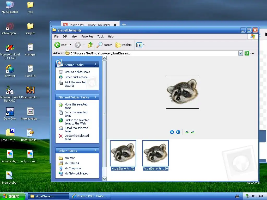Screen dimensions: 267x200
Task: Click E-mail the selected items
Action: [76, 130]
